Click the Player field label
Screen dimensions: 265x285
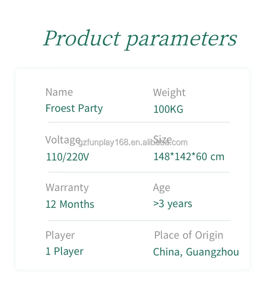(60, 235)
